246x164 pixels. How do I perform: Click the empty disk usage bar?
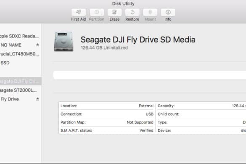pyautogui.click(x=150, y=75)
